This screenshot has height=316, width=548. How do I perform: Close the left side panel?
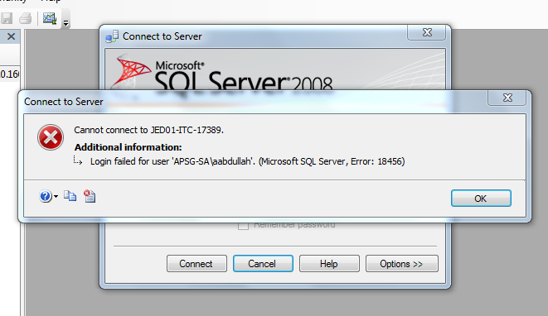point(11,36)
